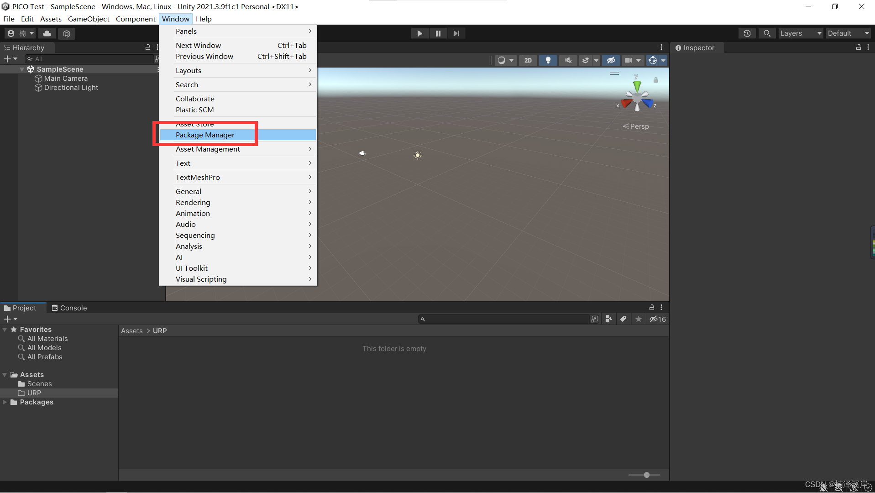This screenshot has height=493, width=875.
Task: Select Next Window menu item
Action: [x=238, y=45]
